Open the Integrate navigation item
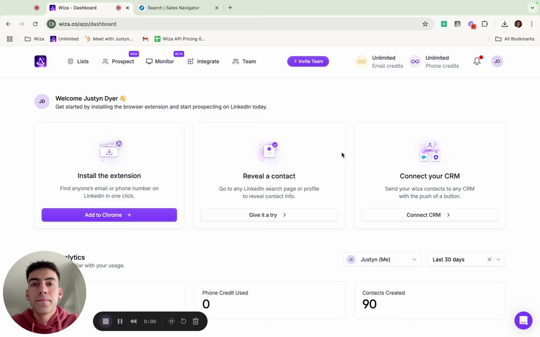Image resolution: width=540 pixels, height=337 pixels. tap(203, 62)
